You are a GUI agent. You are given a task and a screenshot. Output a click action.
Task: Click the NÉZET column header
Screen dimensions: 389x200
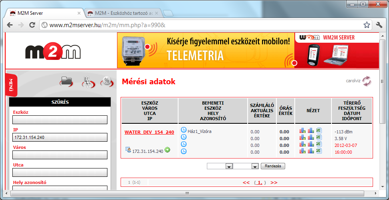[x=313, y=111]
